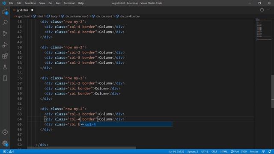The image size is (274, 154).
Task: Open the Source Control view
Action: click(5, 33)
